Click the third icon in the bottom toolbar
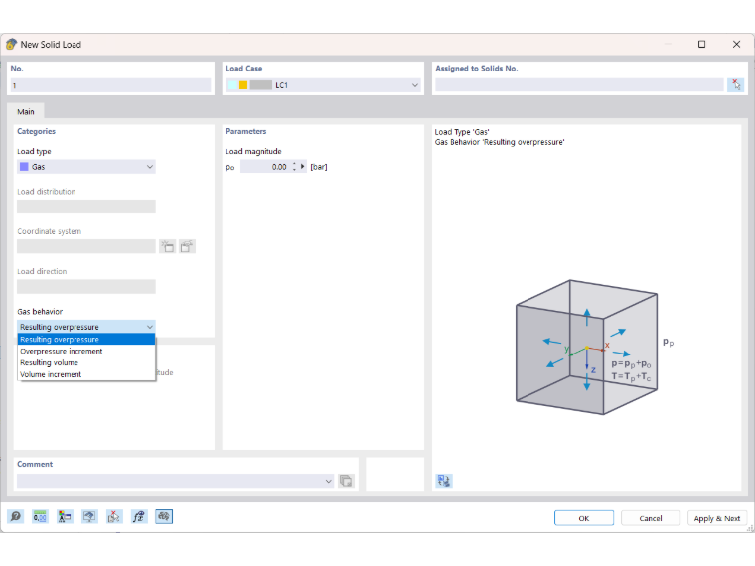Image resolution: width=755 pixels, height=566 pixels. click(x=65, y=517)
